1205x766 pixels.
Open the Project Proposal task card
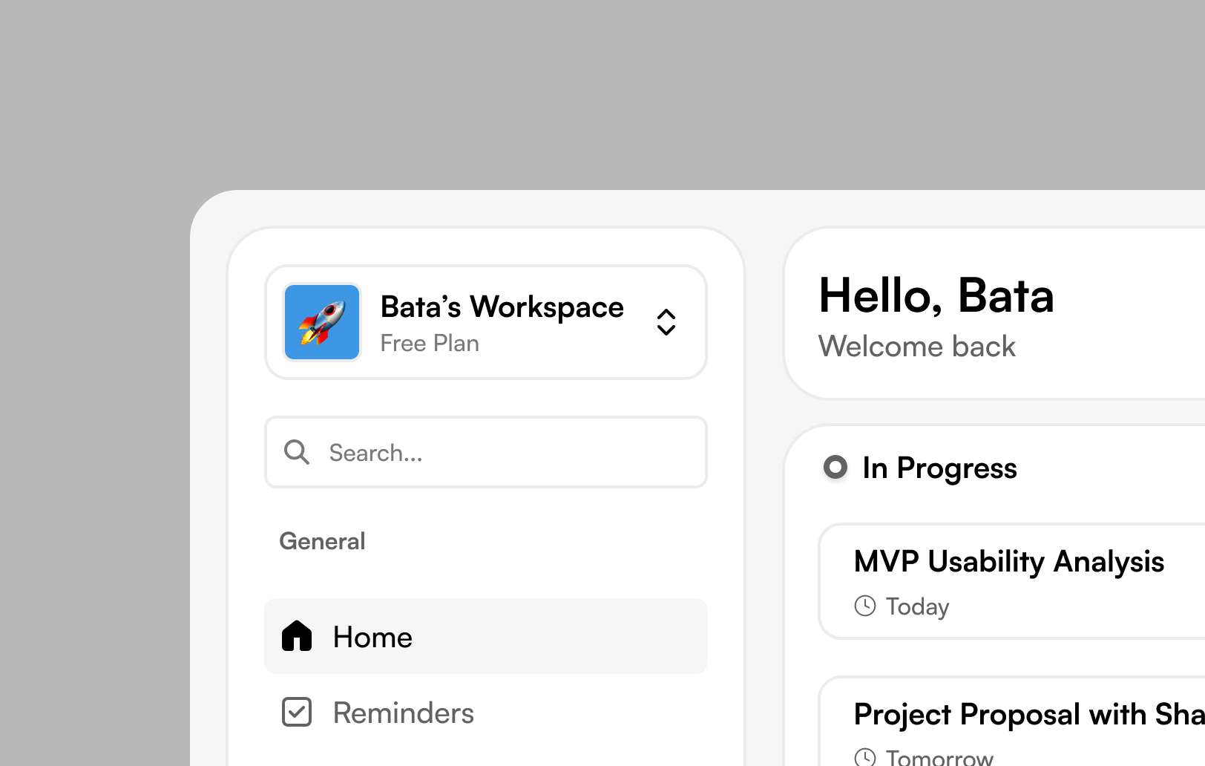point(1012,721)
